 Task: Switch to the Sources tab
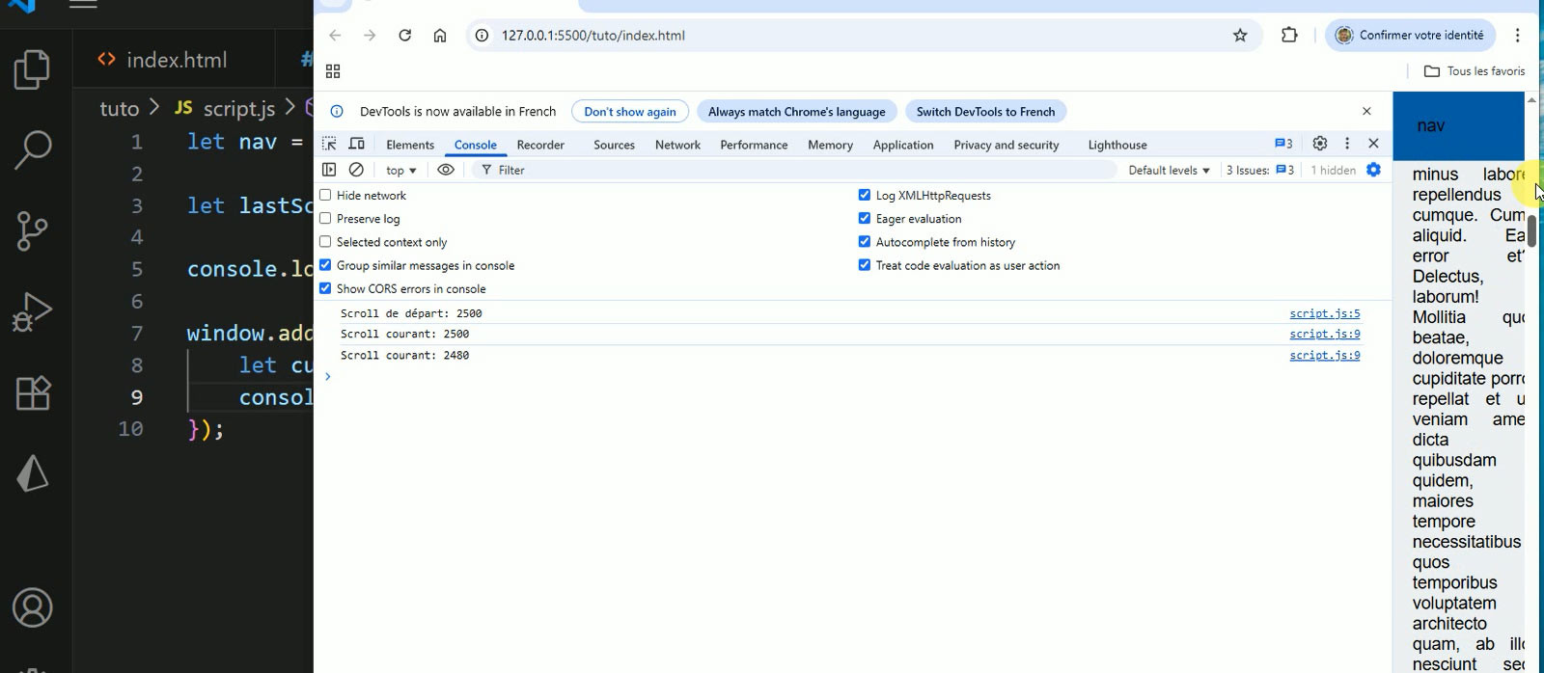click(614, 145)
